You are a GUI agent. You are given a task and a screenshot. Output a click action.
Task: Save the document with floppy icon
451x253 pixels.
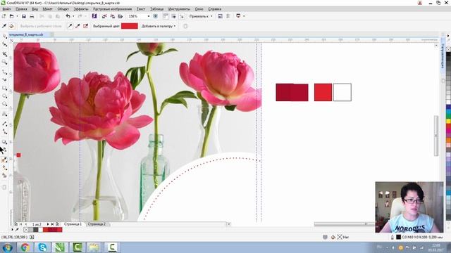point(24,16)
